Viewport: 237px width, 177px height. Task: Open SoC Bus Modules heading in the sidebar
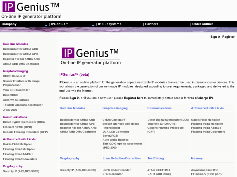[x=15, y=44]
